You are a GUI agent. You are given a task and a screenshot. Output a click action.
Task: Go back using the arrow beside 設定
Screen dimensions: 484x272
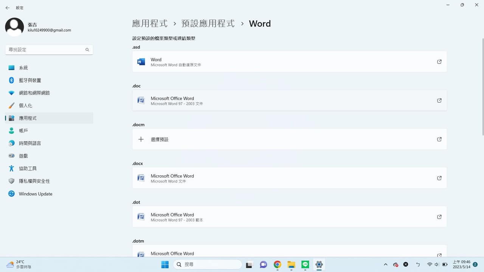pos(8,8)
